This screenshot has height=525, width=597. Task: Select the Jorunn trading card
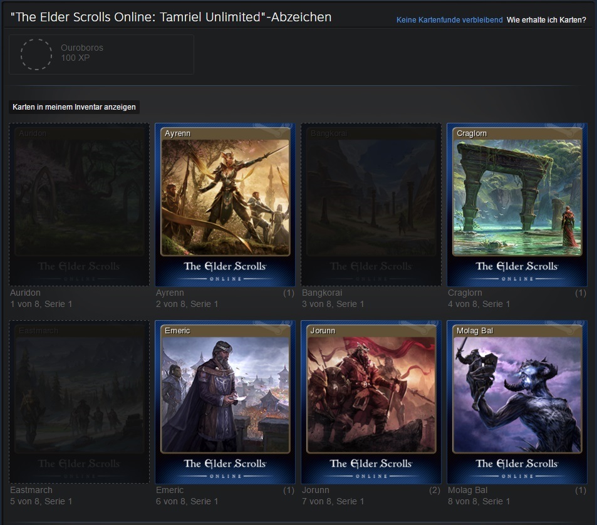pyautogui.click(x=371, y=402)
